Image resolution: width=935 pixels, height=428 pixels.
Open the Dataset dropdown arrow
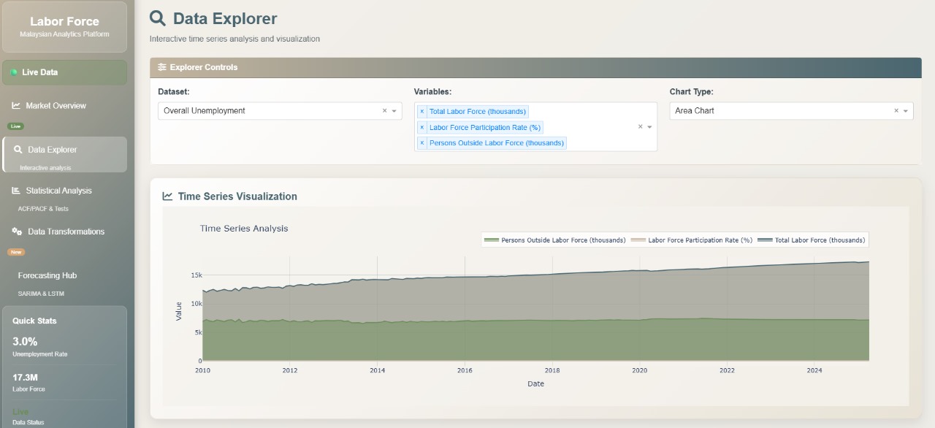coord(394,111)
